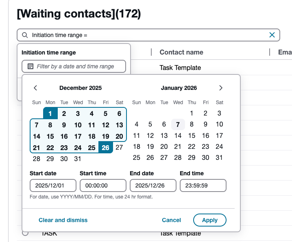Select December 26 in the calendar
This screenshot has width=292, height=242.
tap(105, 148)
